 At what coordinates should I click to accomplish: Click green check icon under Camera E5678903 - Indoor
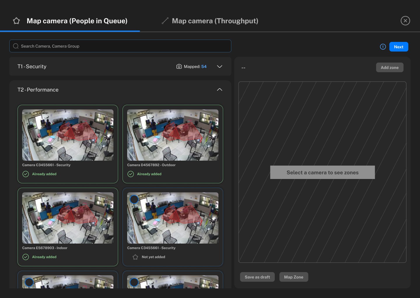[x=26, y=257]
